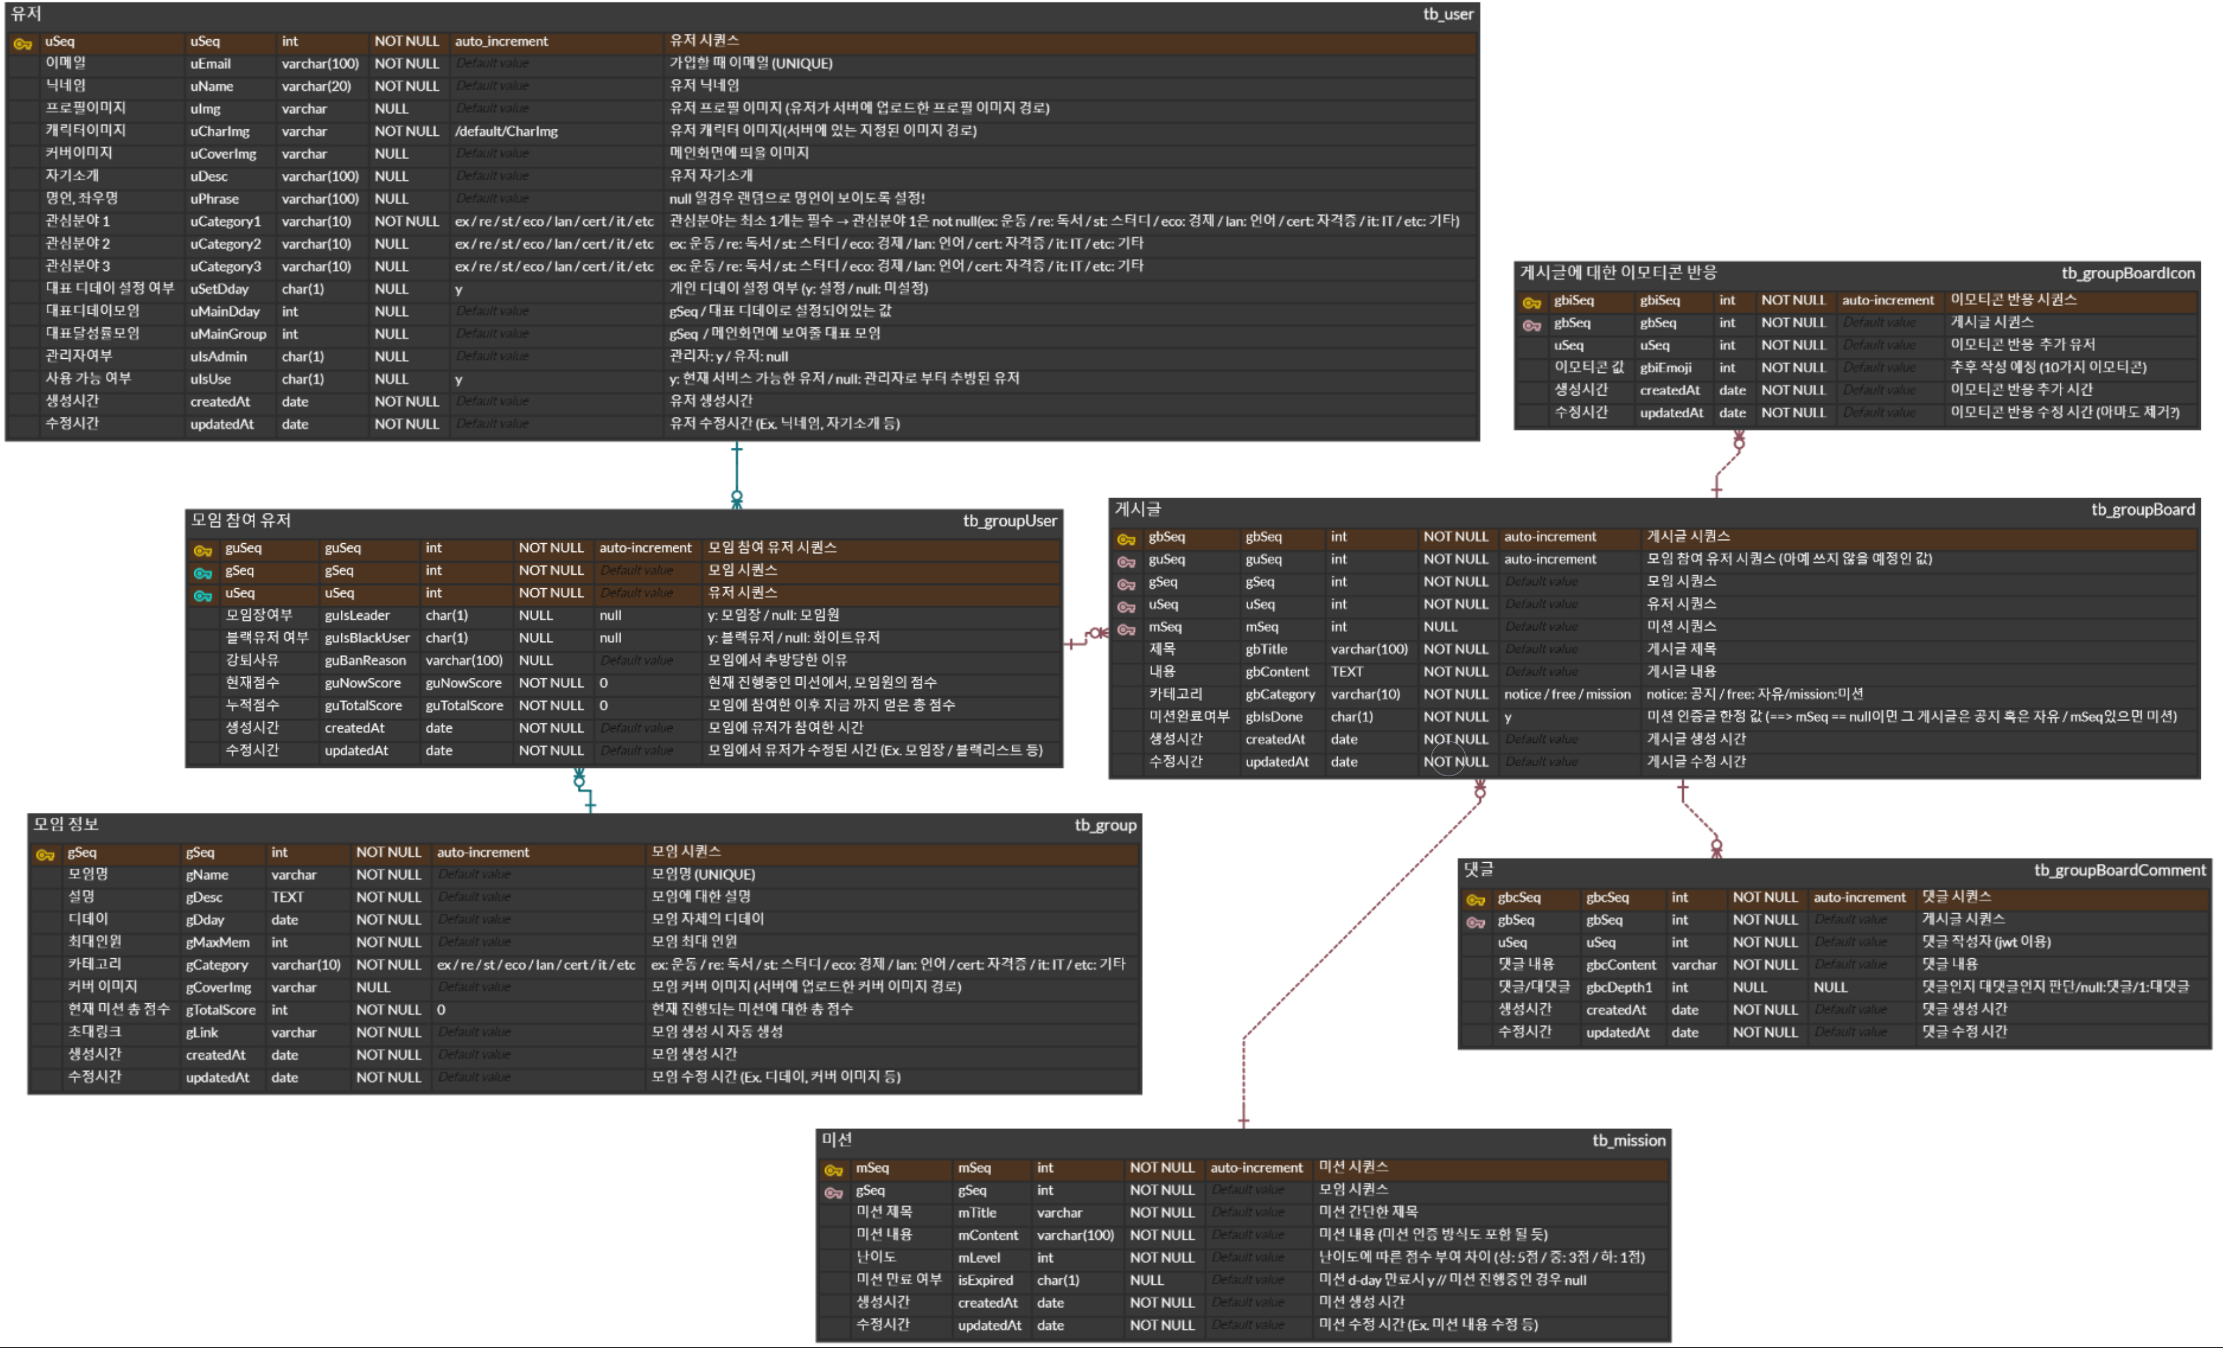Select the blue foreign key icon beside uSeq in tb_groupUser

pos(203,595)
